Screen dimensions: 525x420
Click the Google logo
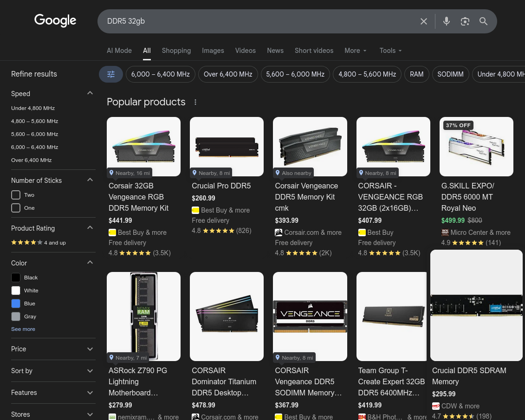[55, 21]
